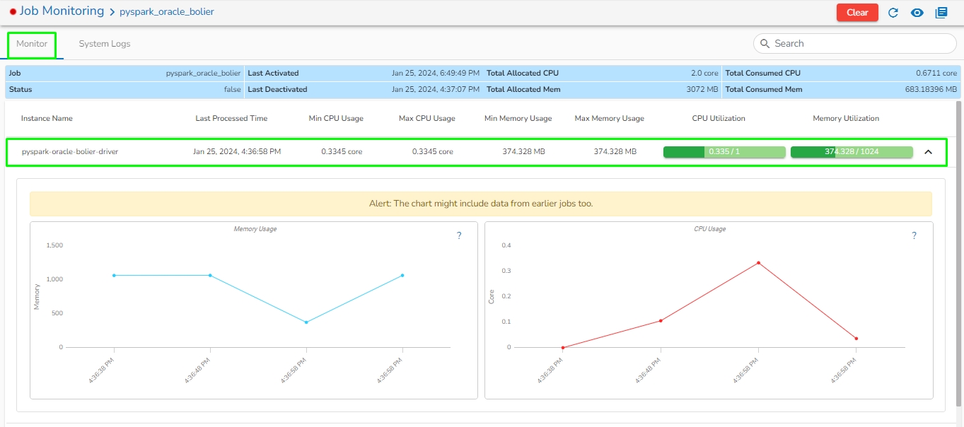Click the eye icon in header
Screen dimensions: 964x427
pyautogui.click(x=917, y=13)
